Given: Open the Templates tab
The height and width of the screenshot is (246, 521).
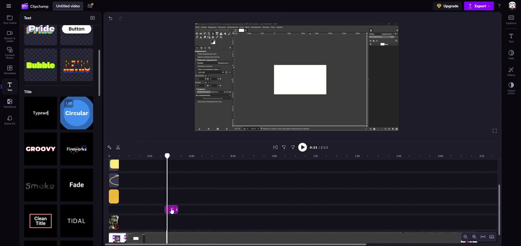Looking at the screenshot, I should click(9, 70).
